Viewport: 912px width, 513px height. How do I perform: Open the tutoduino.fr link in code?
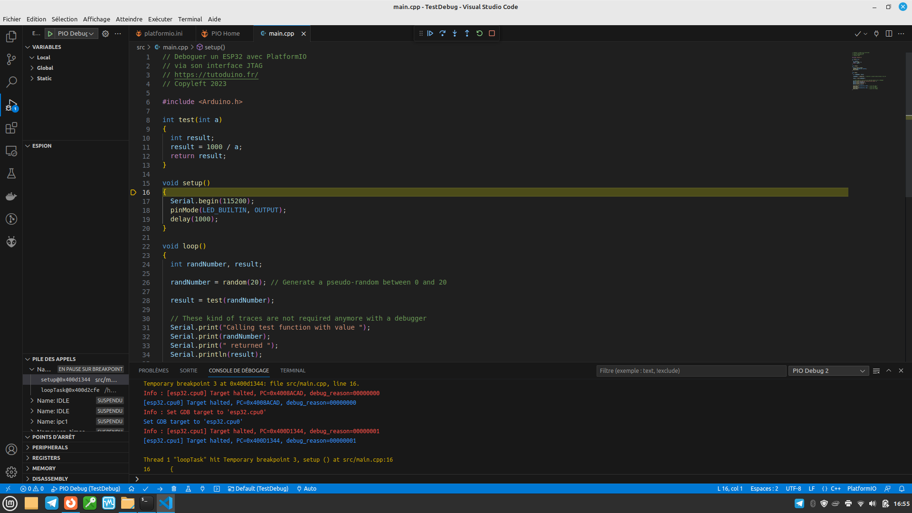click(x=216, y=75)
